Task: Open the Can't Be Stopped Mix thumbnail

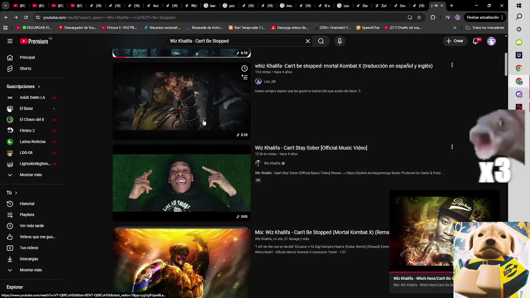Action: [x=181, y=262]
